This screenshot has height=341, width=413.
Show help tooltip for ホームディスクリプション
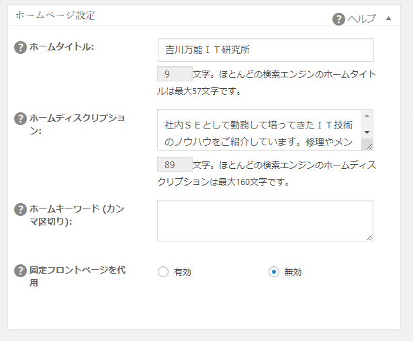coord(20,118)
